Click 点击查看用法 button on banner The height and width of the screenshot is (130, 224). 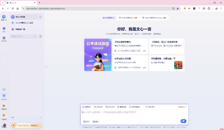pos(98,49)
